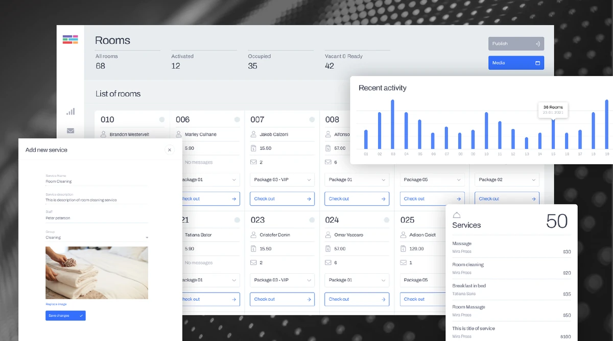Click the Replace image link
The width and height of the screenshot is (613, 341).
click(56, 304)
